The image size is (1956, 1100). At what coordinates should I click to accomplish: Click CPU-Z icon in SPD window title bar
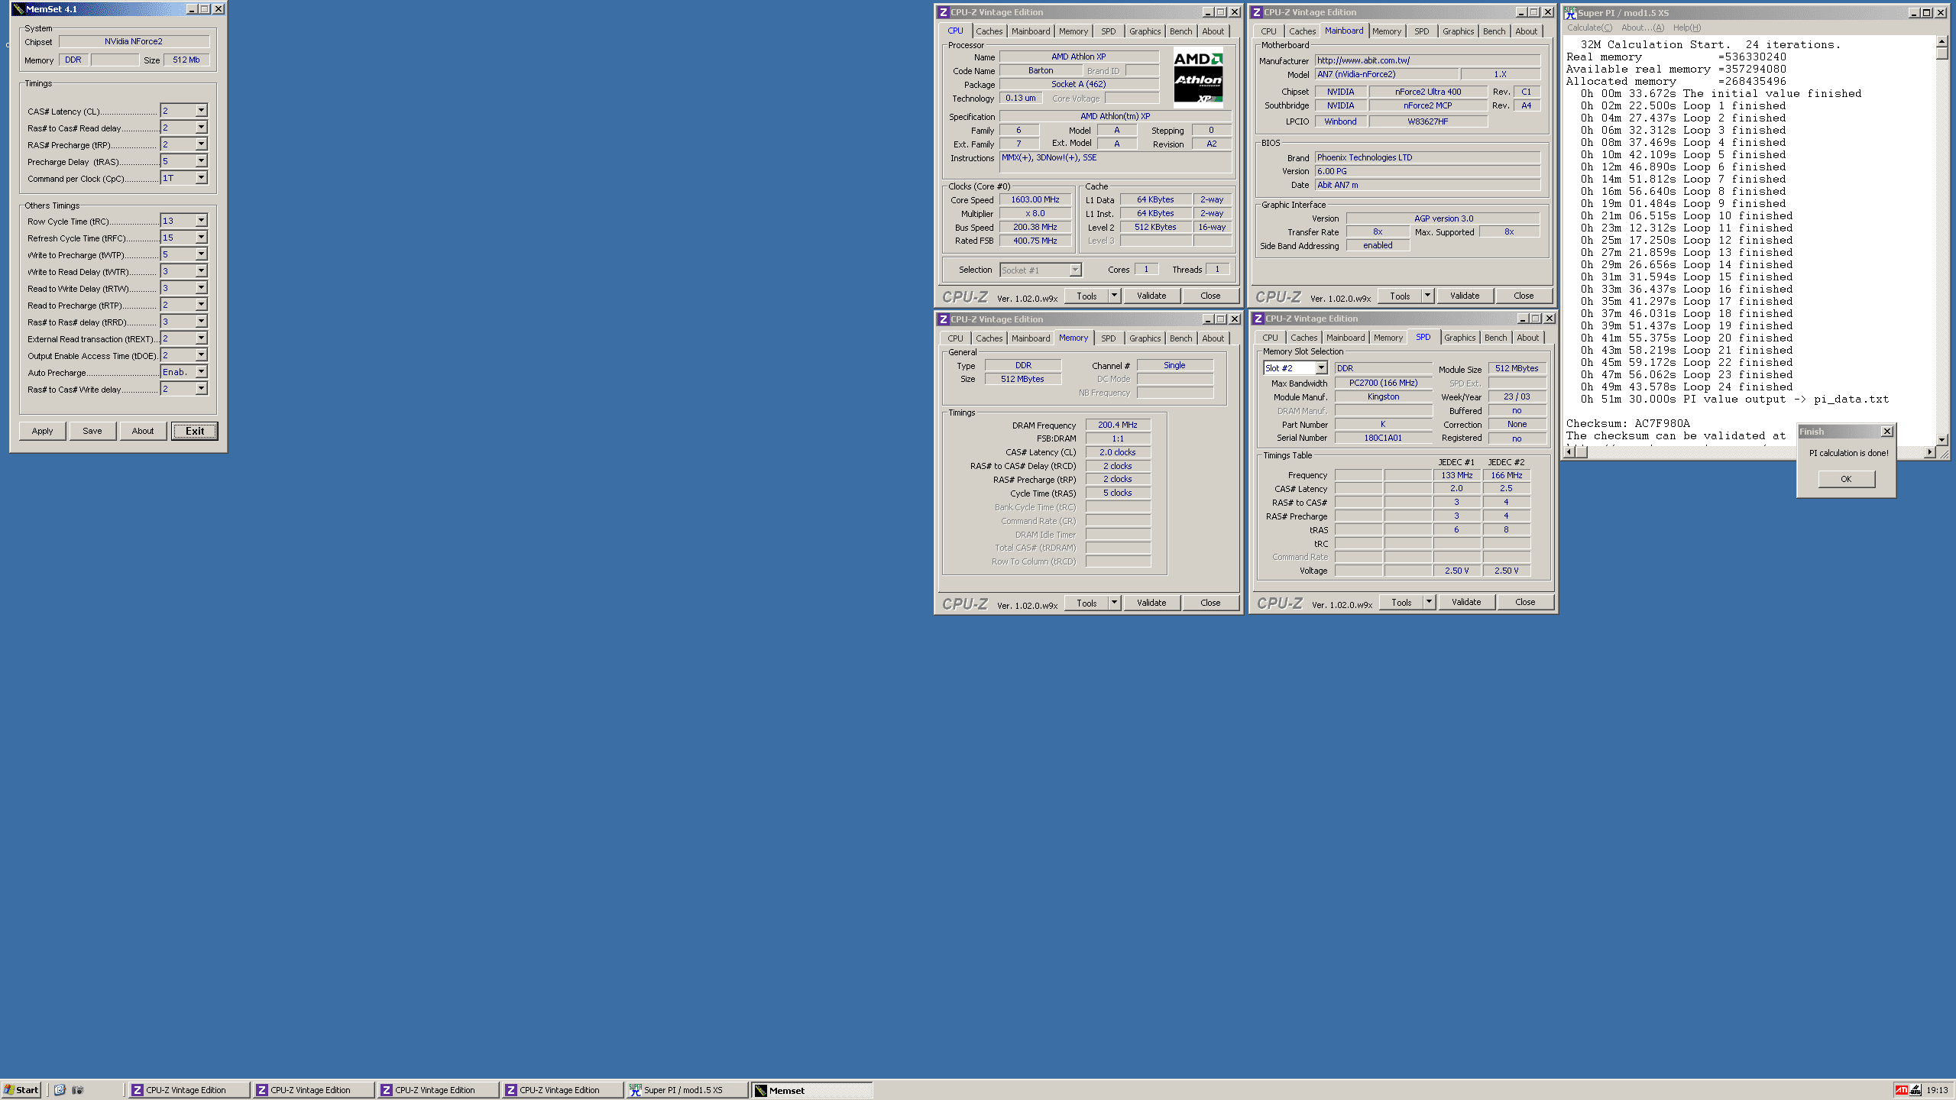pos(1258,319)
